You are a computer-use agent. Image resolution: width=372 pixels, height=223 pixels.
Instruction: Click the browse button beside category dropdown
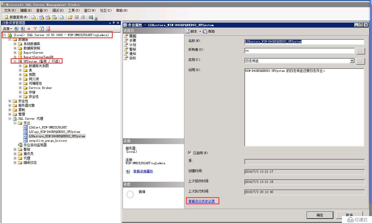pos(361,61)
